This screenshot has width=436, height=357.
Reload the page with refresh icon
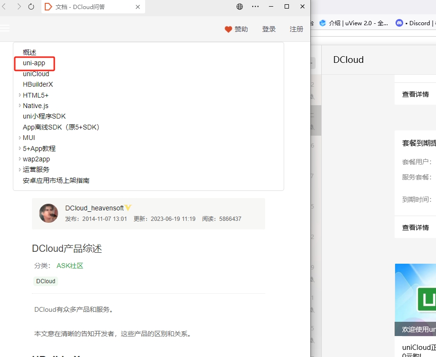pyautogui.click(x=31, y=6)
